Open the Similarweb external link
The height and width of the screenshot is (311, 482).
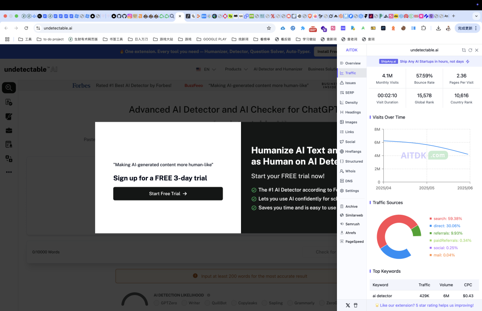pos(351,216)
